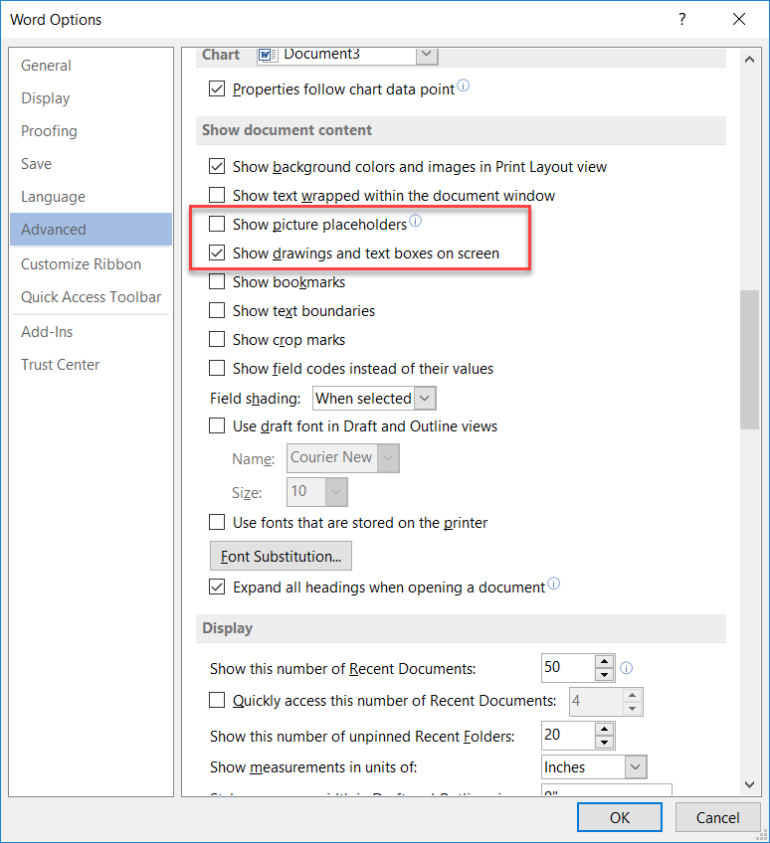Click the Help question mark icon
Screen dimensions: 770x843
[682, 19]
